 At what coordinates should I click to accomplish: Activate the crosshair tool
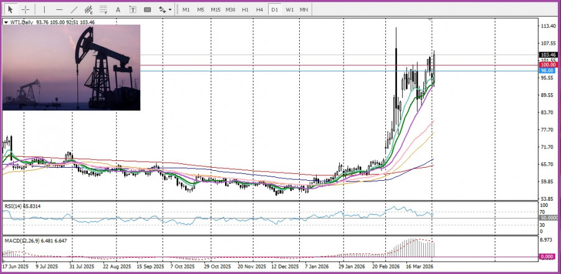(x=26, y=10)
